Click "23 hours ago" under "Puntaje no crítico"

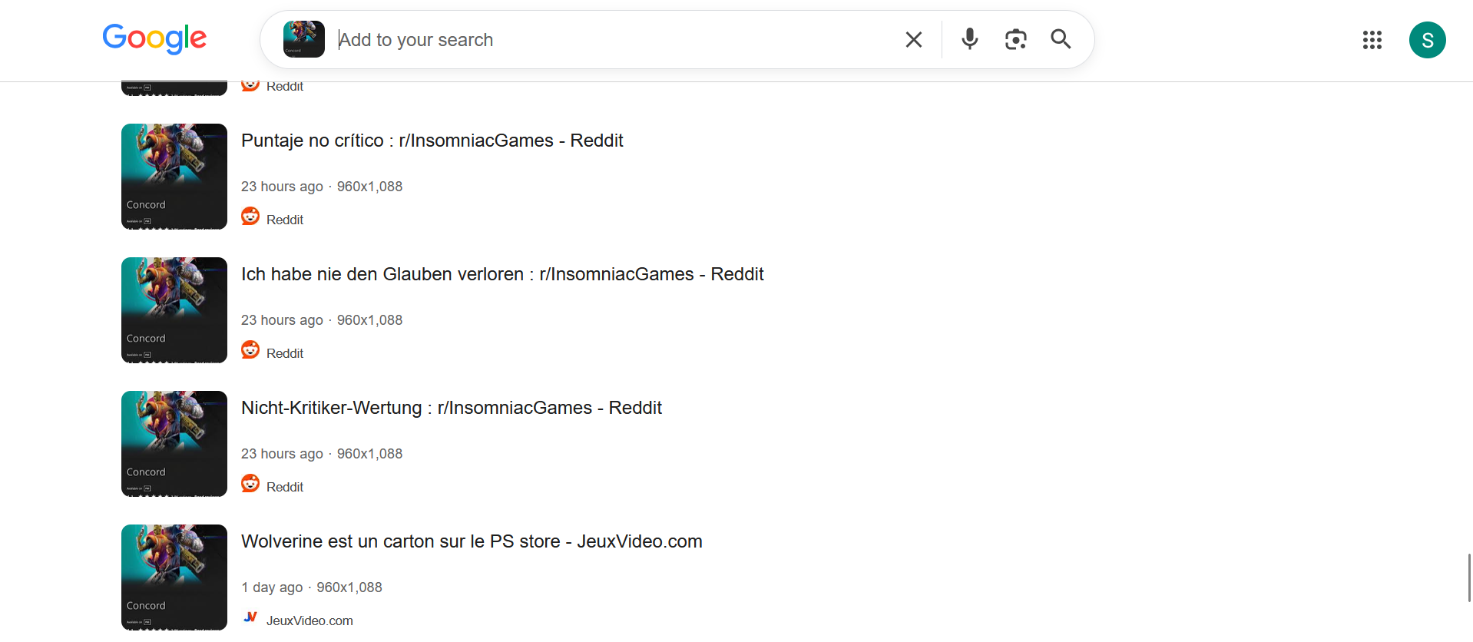(282, 187)
